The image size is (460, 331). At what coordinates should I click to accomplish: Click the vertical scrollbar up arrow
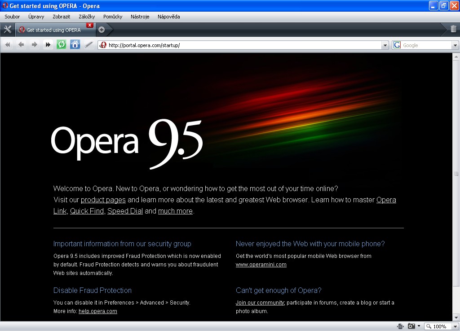pyautogui.click(x=456, y=57)
